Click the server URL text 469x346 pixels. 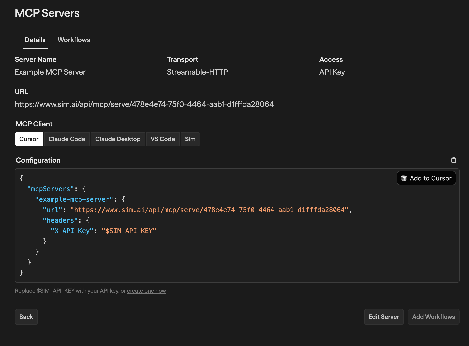[x=144, y=104]
